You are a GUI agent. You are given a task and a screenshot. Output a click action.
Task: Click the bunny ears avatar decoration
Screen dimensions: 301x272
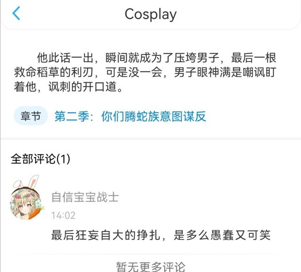[26, 181]
